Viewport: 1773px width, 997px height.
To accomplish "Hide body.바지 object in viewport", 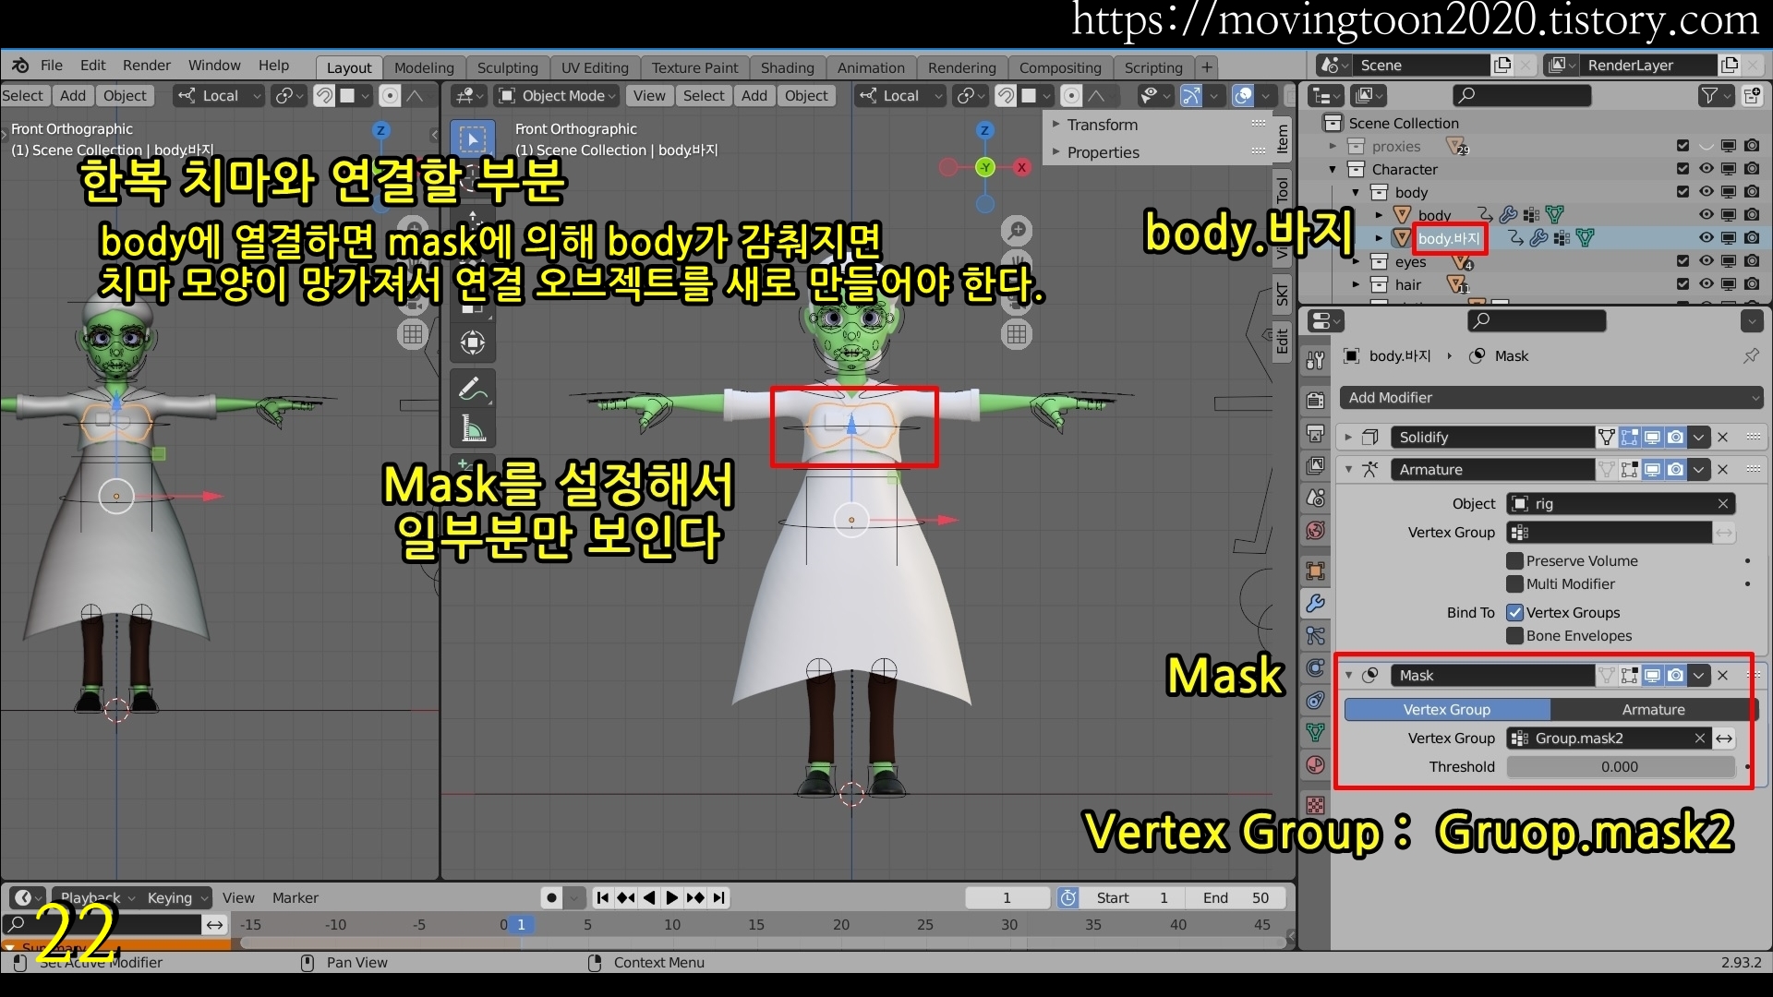I will (1706, 238).
